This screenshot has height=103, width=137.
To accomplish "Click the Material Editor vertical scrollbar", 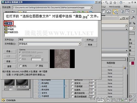I will [x=127, y=78].
